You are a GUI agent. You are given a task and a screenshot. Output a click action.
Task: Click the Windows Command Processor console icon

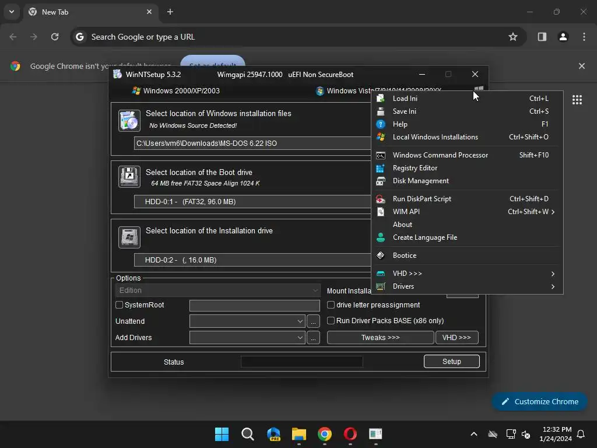[x=380, y=155]
